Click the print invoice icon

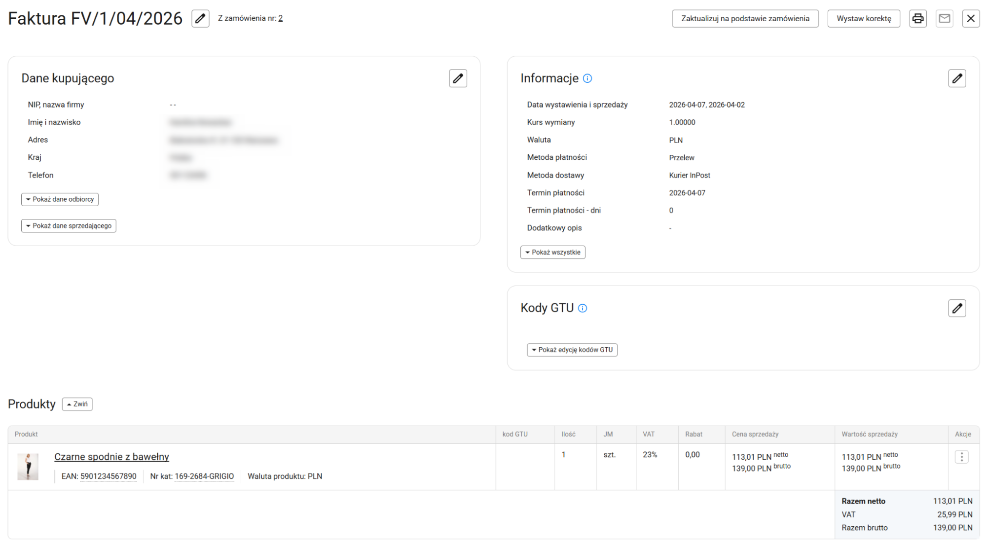click(x=917, y=19)
